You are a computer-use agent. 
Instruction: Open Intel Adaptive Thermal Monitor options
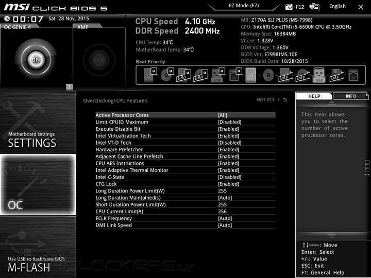185,170
